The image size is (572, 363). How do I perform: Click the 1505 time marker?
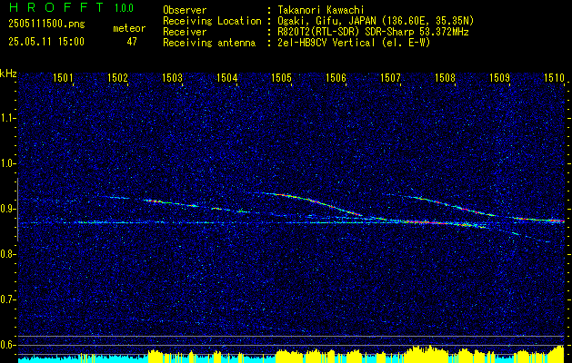[282, 77]
